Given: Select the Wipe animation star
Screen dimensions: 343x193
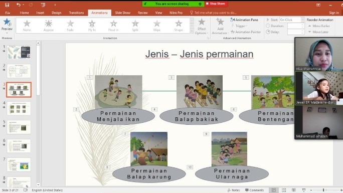Looking at the screenshot, I should click(x=157, y=26).
